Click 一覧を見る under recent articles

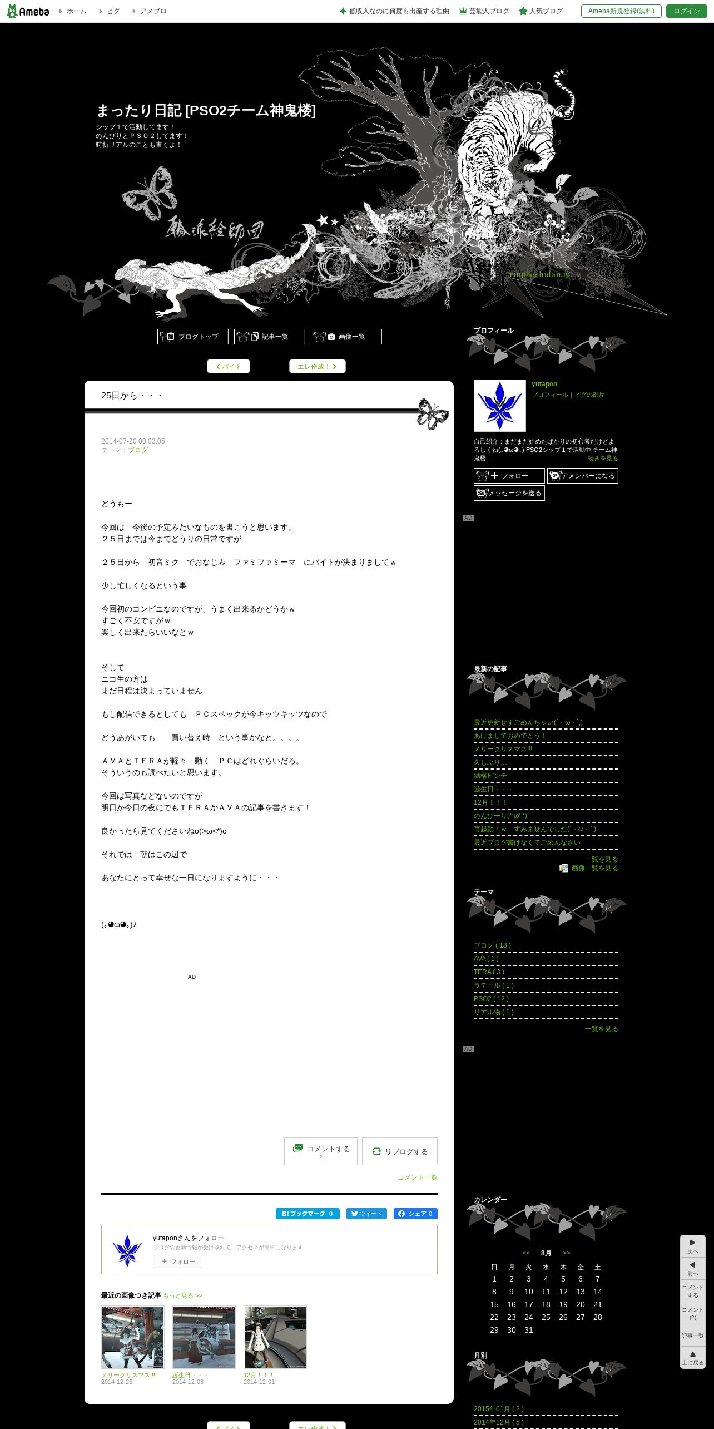(x=602, y=859)
